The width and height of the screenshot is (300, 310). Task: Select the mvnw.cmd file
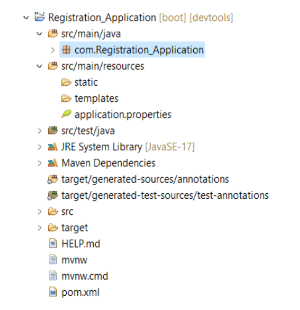point(85,276)
